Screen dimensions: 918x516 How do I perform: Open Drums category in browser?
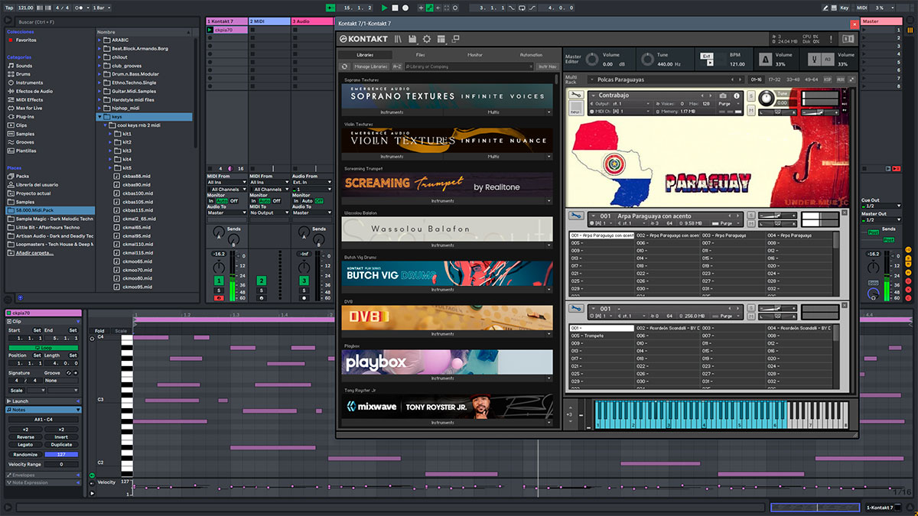(x=24, y=74)
